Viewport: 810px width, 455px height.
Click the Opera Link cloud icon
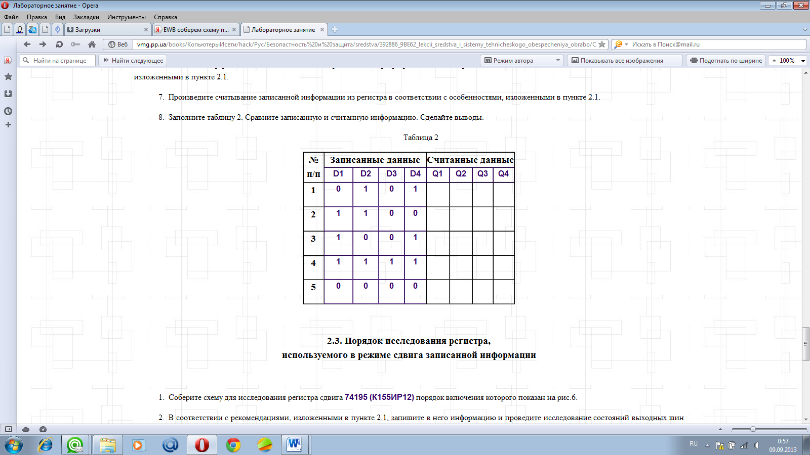pyautogui.click(x=26, y=429)
